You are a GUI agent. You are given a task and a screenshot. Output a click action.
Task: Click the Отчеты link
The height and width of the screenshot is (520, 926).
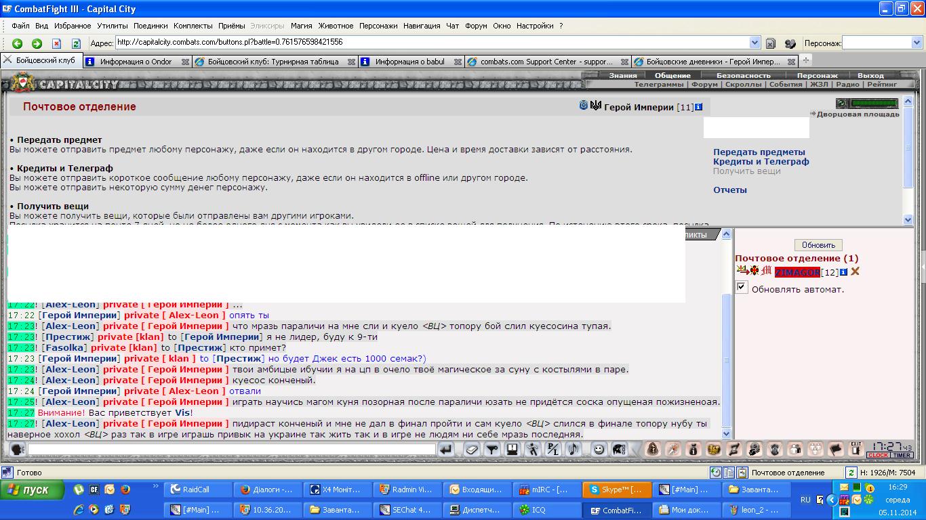(x=730, y=190)
